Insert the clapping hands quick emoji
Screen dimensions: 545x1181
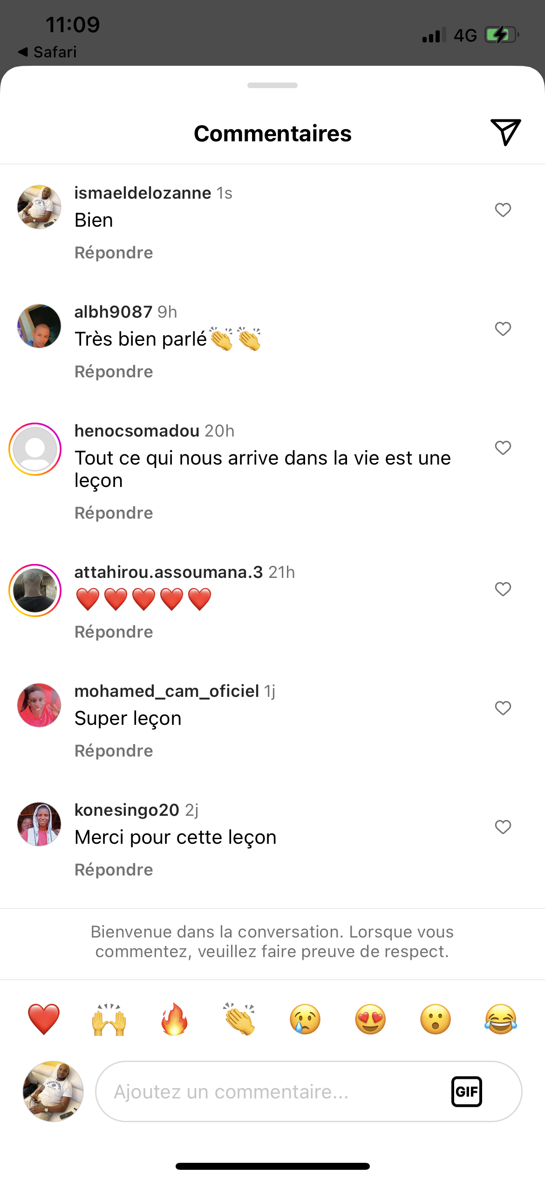click(x=239, y=1019)
